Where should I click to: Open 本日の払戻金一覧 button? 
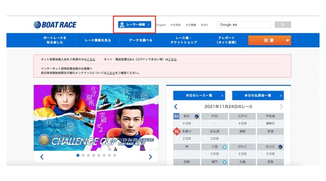click(x=258, y=95)
